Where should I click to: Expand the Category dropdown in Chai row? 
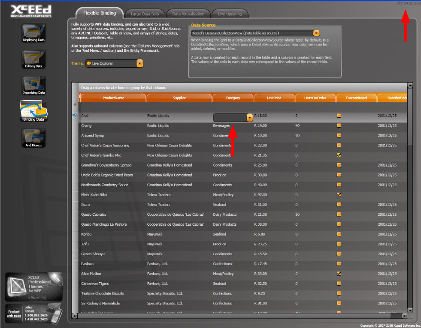pyautogui.click(x=249, y=116)
